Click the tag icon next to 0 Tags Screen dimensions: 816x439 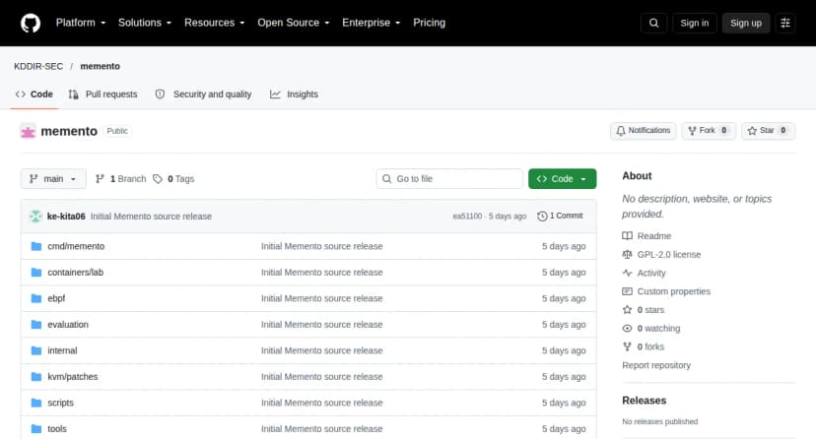click(x=158, y=179)
